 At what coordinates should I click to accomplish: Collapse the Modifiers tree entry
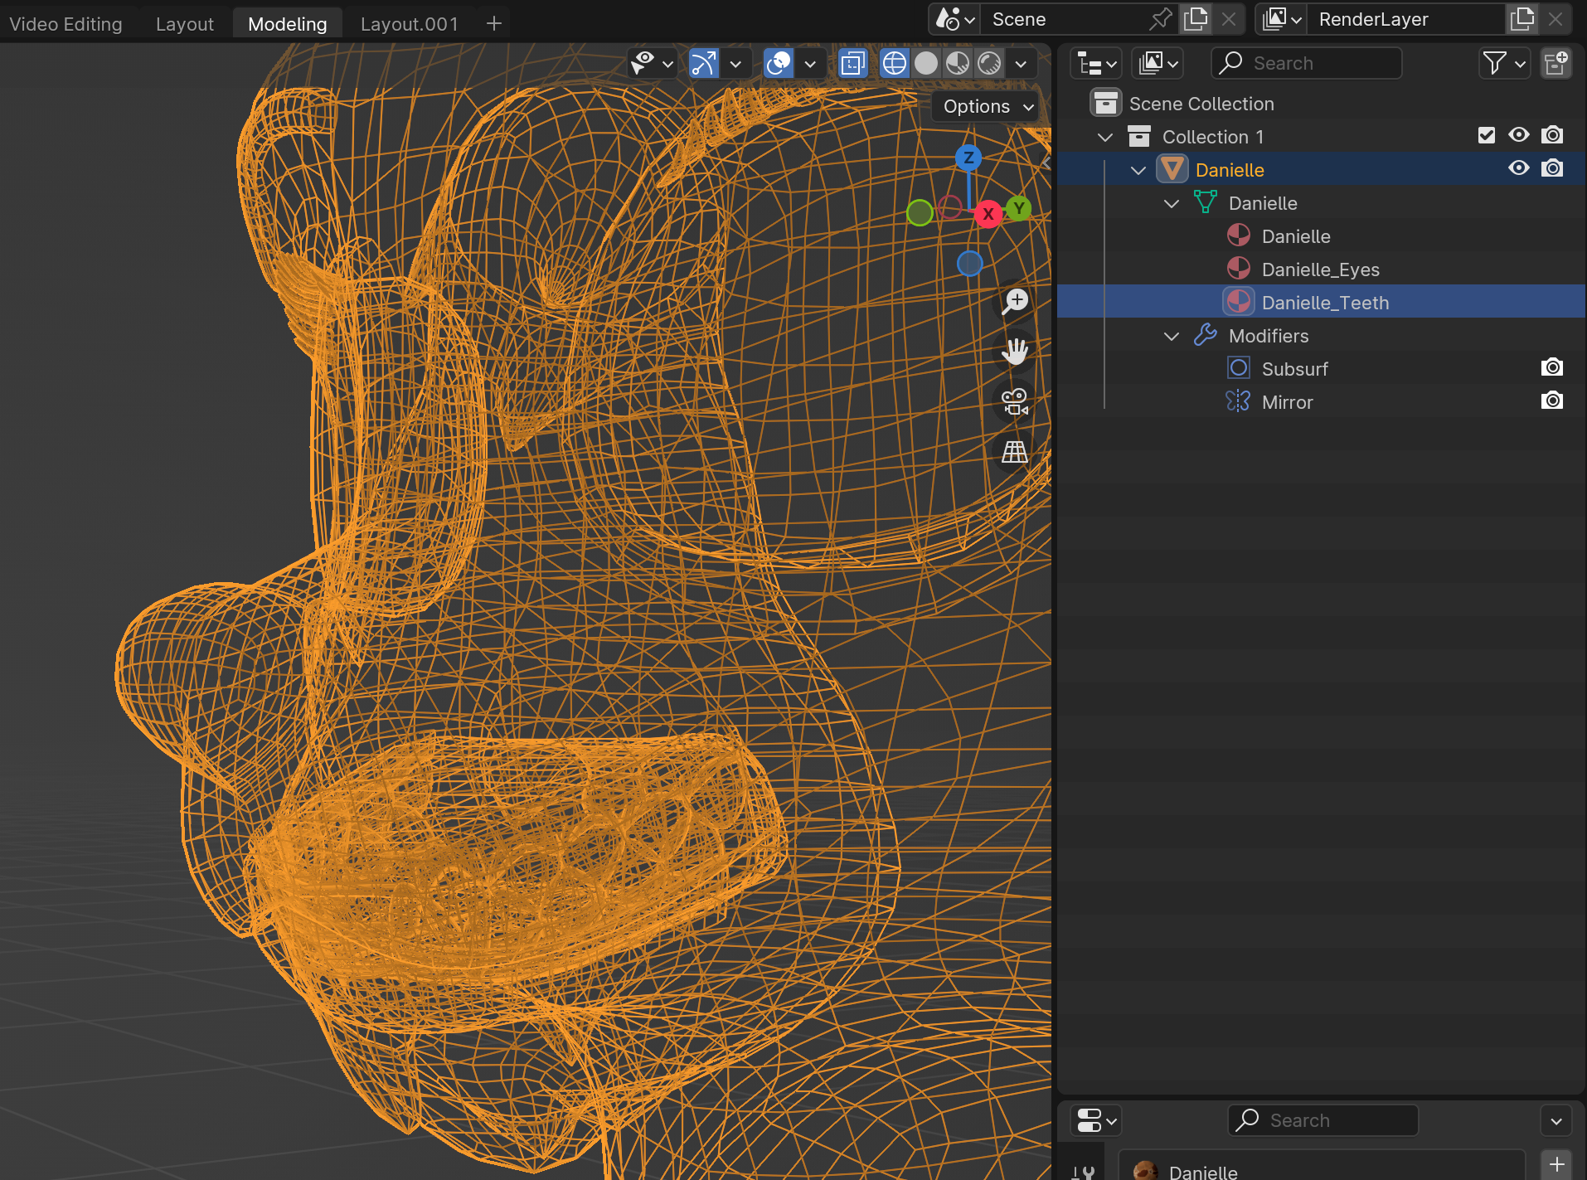click(1171, 336)
